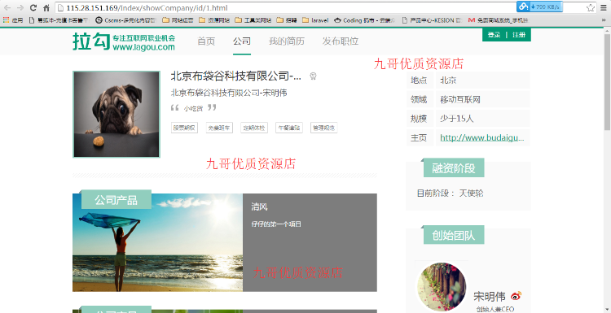Click the 管理规范 benefit tag
The width and height of the screenshot is (611, 313).
[x=323, y=128]
